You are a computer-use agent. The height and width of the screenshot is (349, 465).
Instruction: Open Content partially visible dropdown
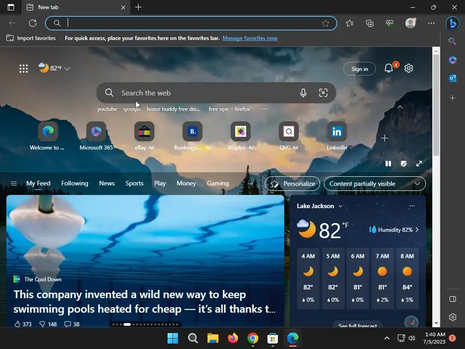pyautogui.click(x=375, y=184)
